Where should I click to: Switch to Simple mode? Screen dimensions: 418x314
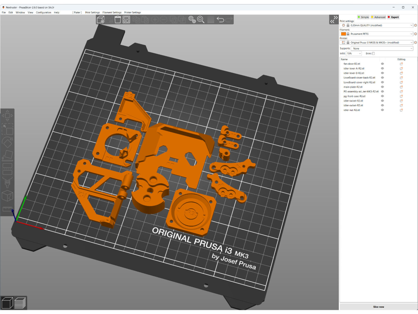363,17
